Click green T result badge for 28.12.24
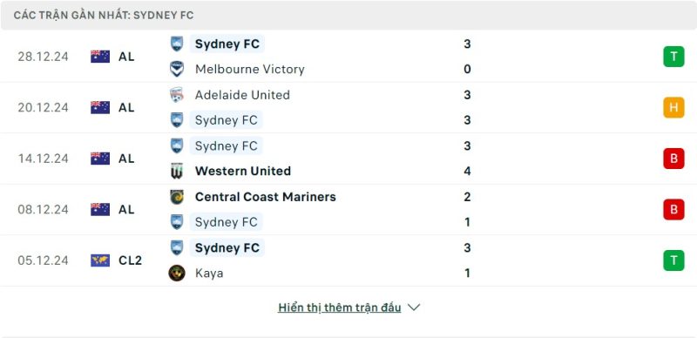Viewport: 697px width, 338px height. click(x=673, y=57)
